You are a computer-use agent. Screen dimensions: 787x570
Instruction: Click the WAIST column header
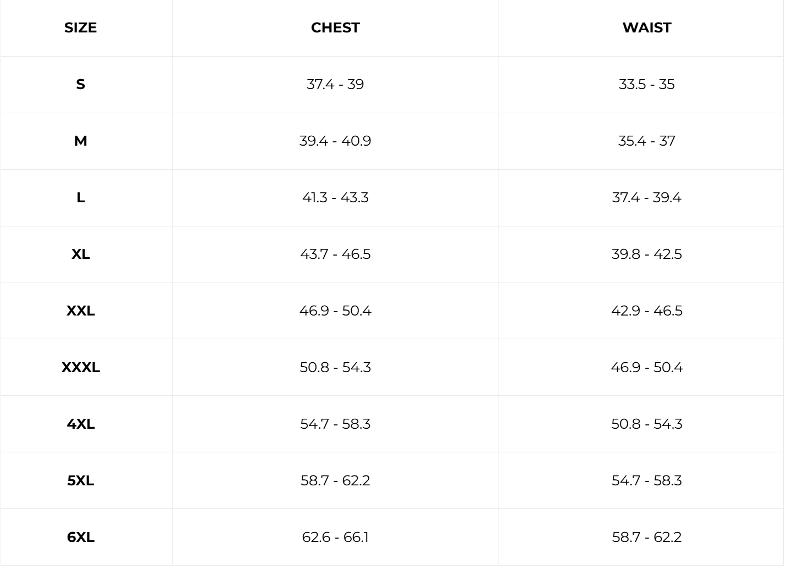646,27
